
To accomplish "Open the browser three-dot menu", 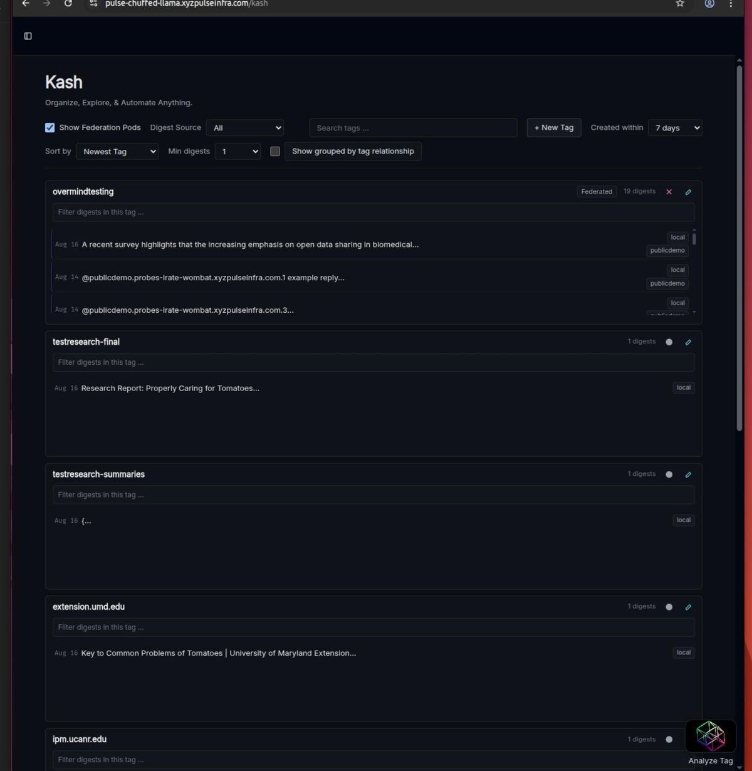I will (x=731, y=4).
